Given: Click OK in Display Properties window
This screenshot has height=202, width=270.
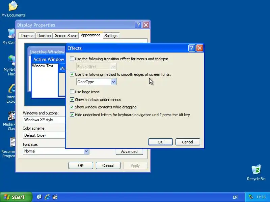Looking at the screenshot, I should coord(81,166).
